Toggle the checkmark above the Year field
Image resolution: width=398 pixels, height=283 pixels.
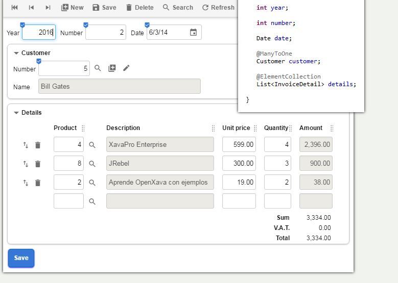click(x=22, y=25)
